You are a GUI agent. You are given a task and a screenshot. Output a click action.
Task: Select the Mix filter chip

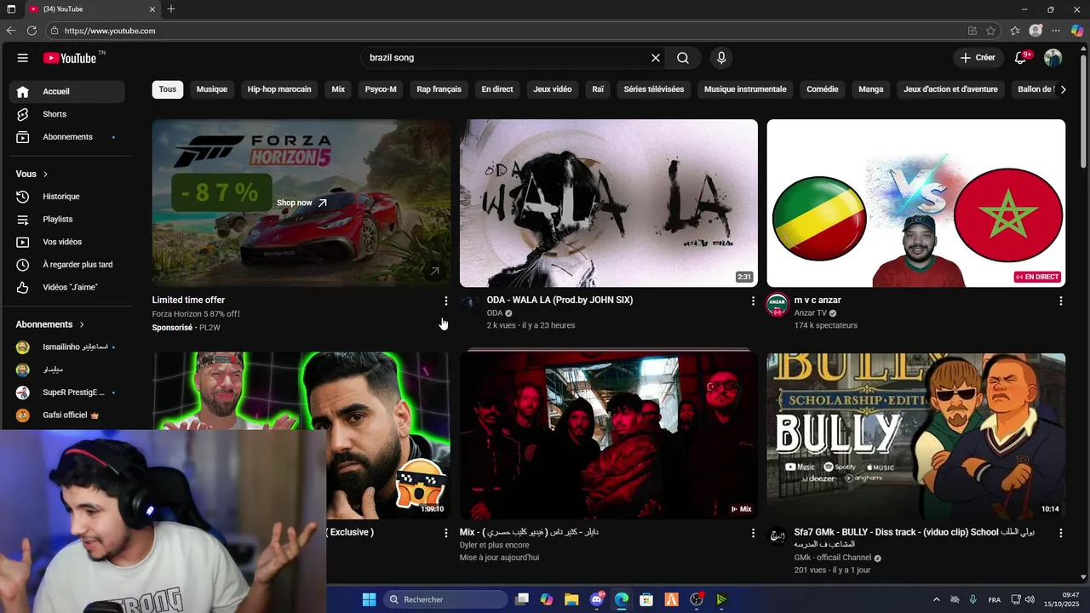pos(338,89)
